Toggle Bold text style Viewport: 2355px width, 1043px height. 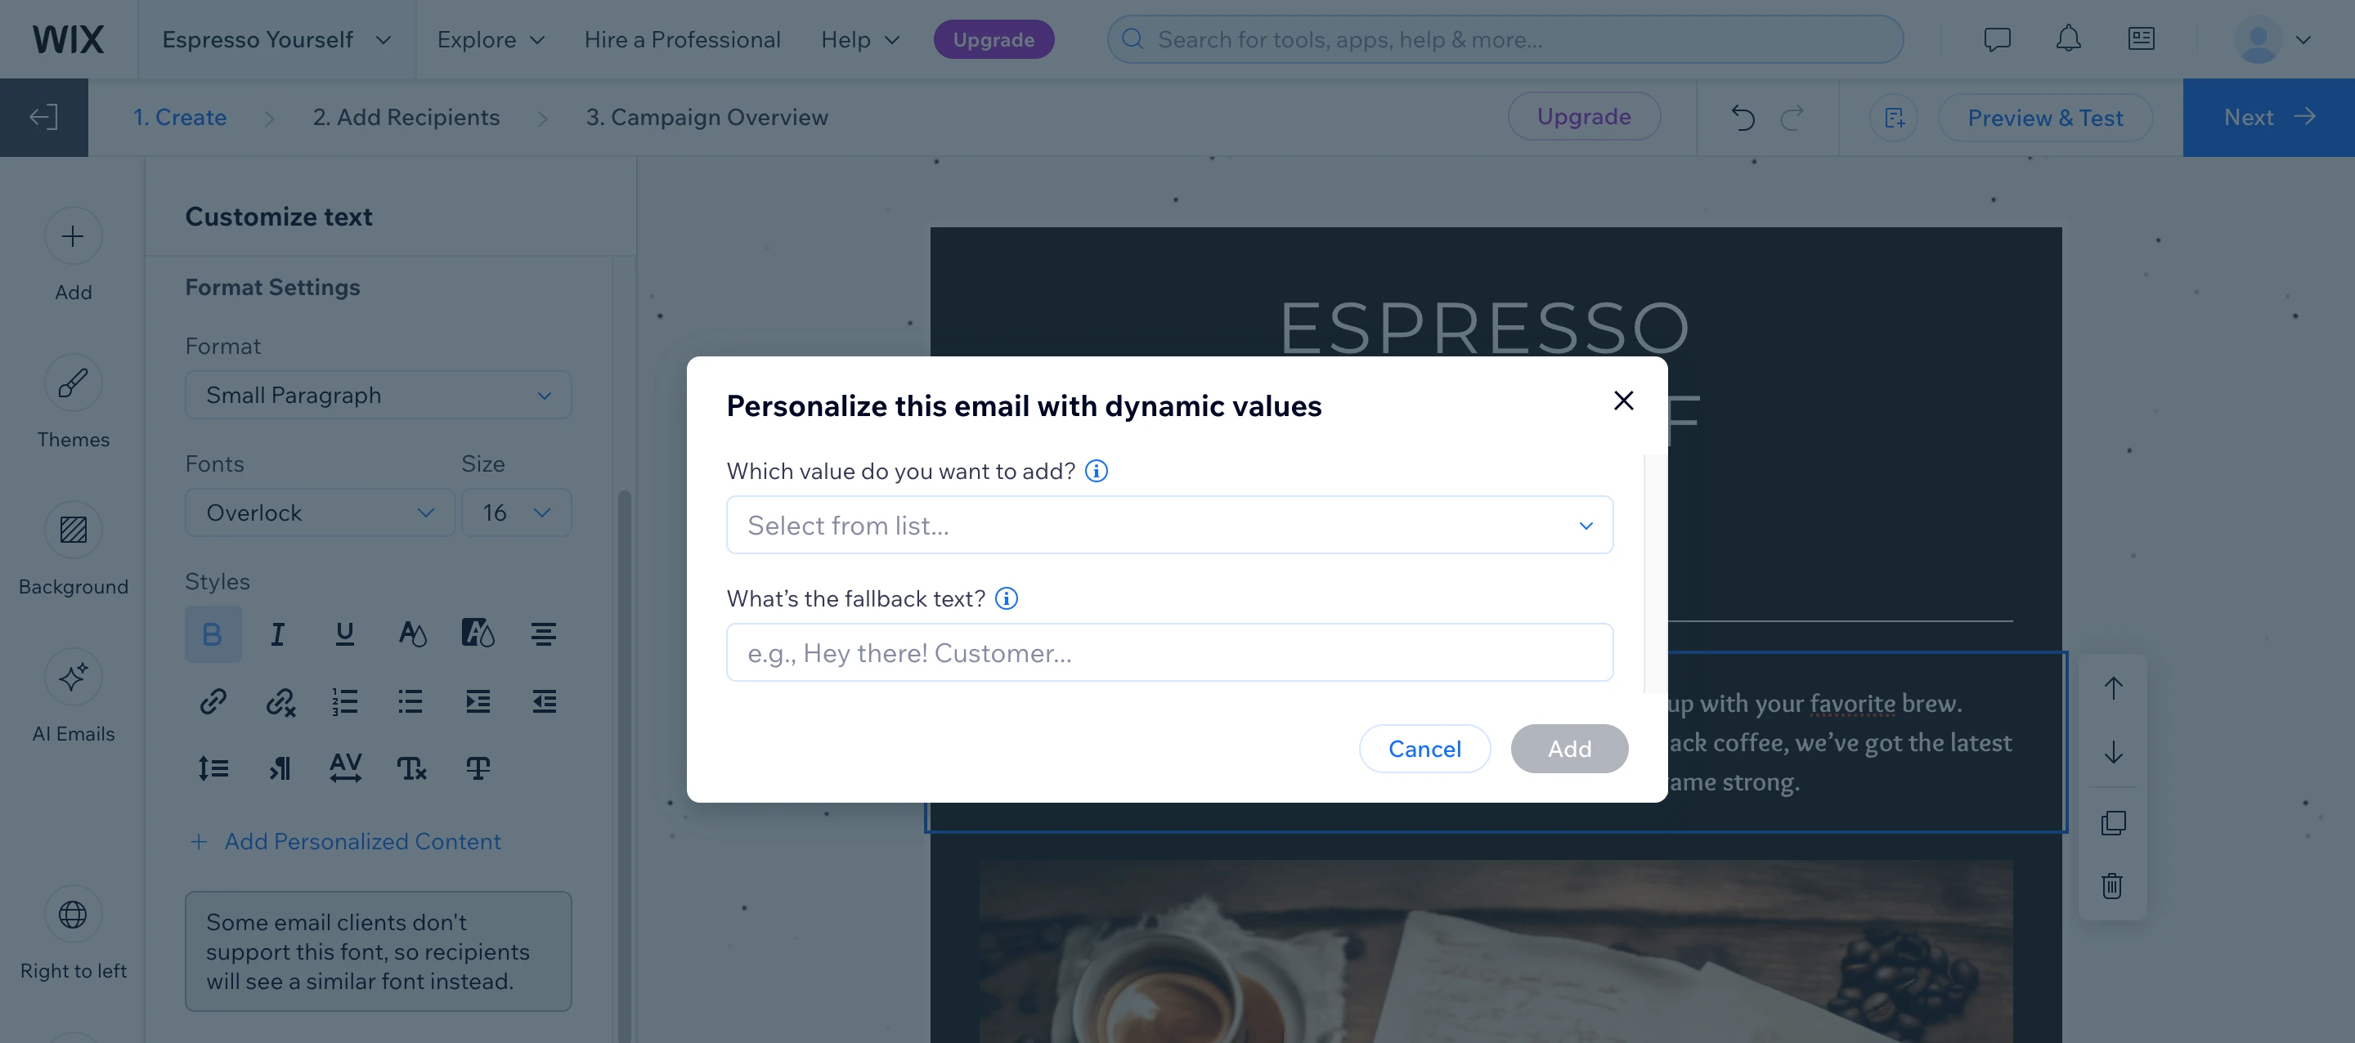point(212,633)
